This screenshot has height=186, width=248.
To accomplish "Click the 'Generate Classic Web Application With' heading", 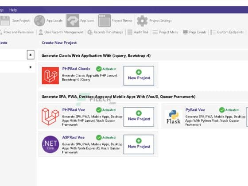I will click(96, 56).
